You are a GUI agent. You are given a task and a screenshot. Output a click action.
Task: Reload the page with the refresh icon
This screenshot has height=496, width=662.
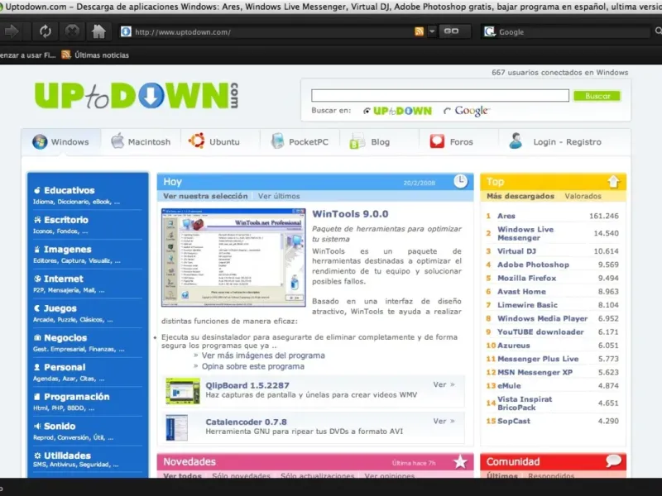46,31
